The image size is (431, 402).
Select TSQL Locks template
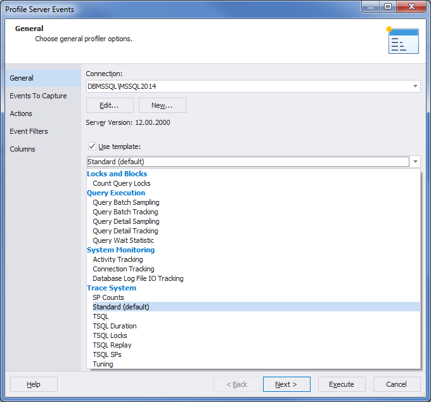254,335
